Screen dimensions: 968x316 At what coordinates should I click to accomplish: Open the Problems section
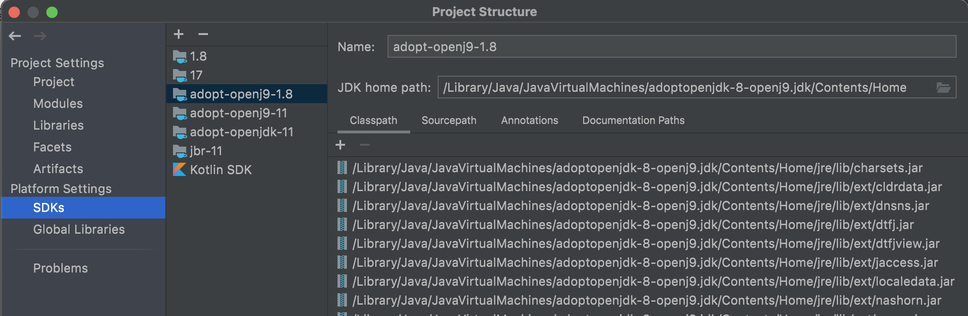point(60,268)
